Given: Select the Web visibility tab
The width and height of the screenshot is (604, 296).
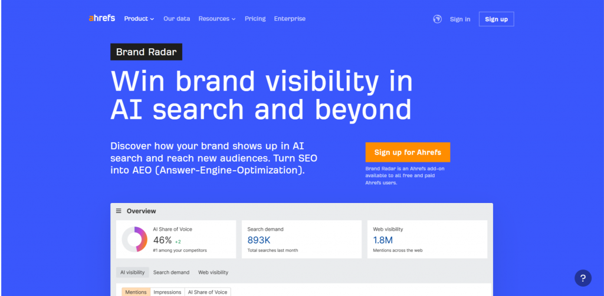Looking at the screenshot, I should click(213, 272).
